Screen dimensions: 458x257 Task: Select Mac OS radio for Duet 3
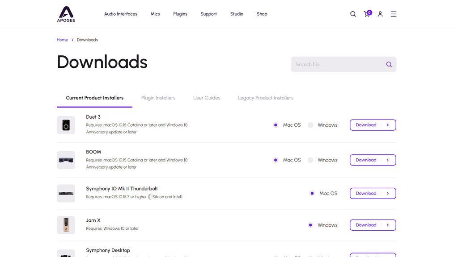pyautogui.click(x=276, y=125)
